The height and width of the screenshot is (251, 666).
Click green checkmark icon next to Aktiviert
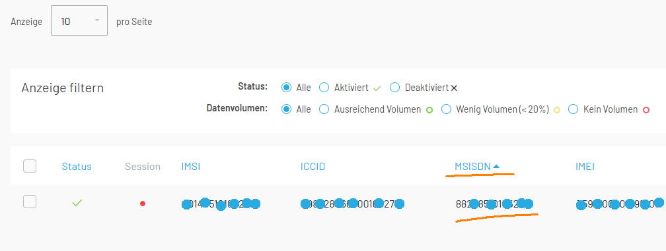pos(377,88)
